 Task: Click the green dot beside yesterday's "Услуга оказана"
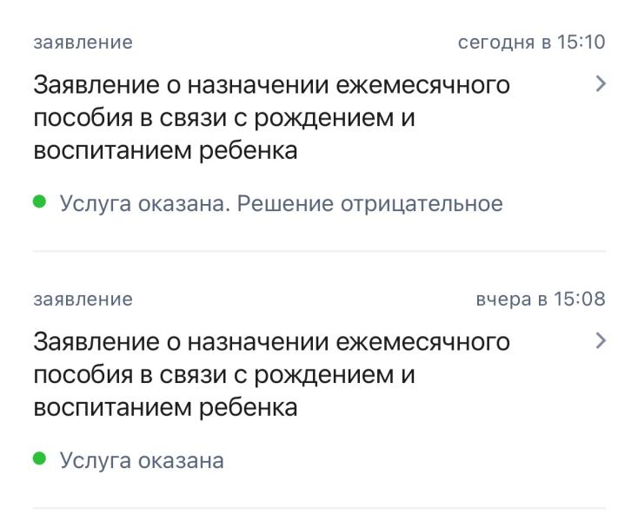point(39,459)
